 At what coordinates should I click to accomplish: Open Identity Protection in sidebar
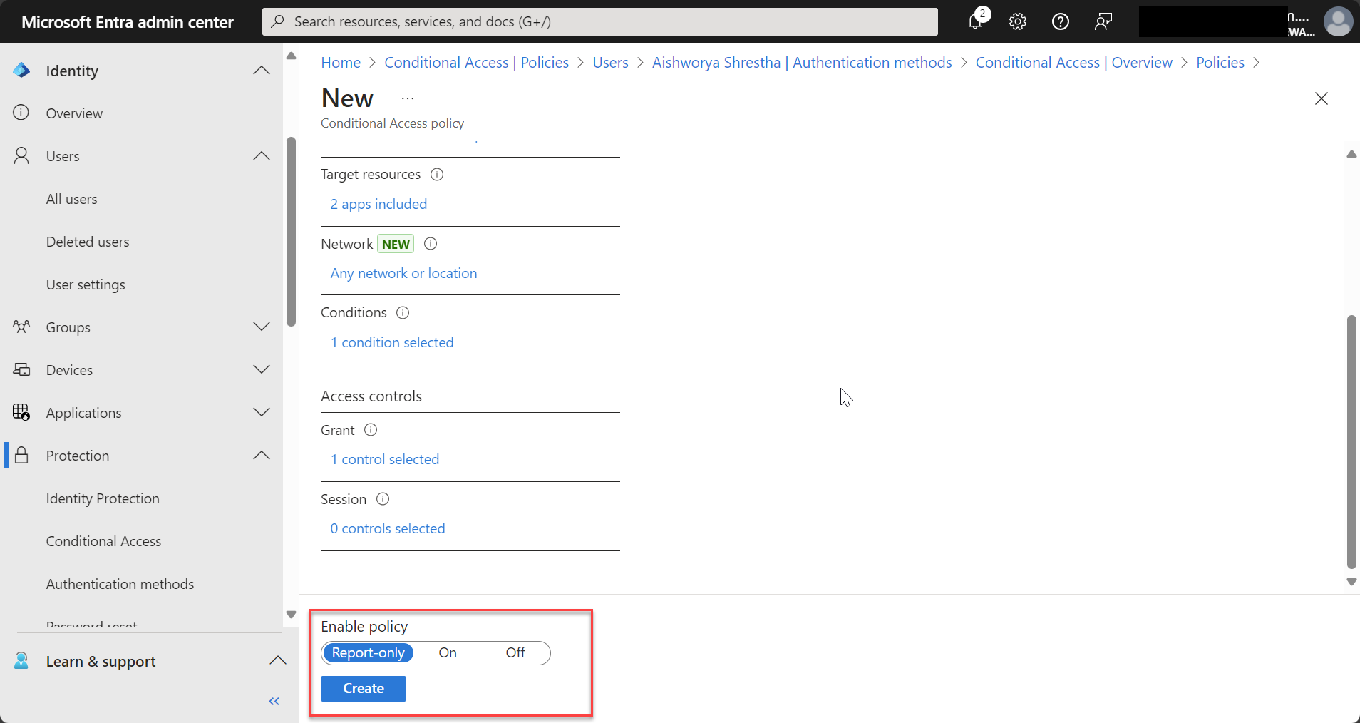[x=103, y=498]
